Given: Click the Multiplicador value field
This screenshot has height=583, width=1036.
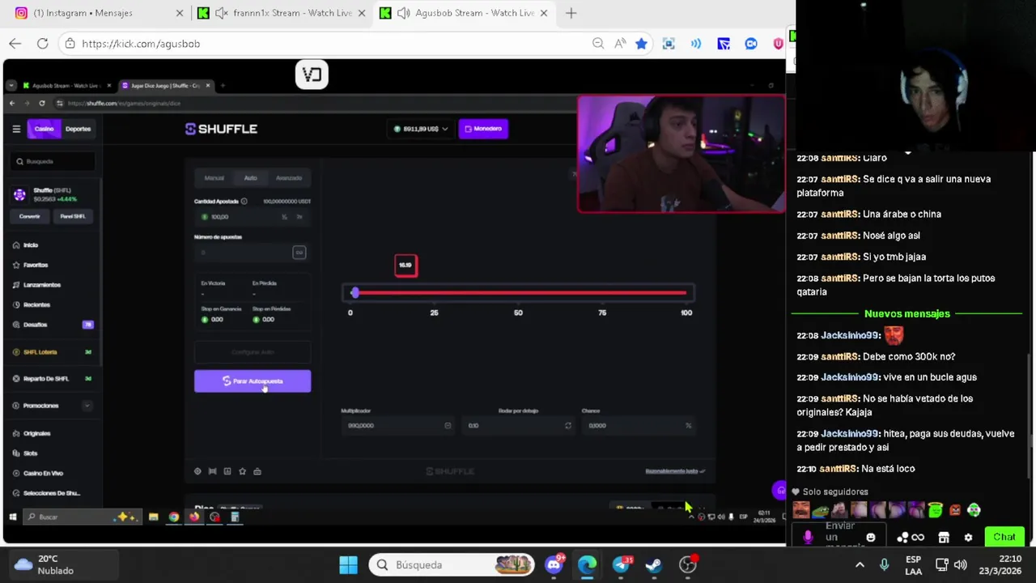Looking at the screenshot, I should pos(397,425).
